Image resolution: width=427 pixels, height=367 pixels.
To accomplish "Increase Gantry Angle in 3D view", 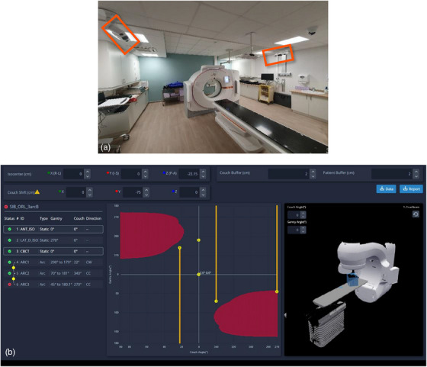I will pyautogui.click(x=303, y=228).
